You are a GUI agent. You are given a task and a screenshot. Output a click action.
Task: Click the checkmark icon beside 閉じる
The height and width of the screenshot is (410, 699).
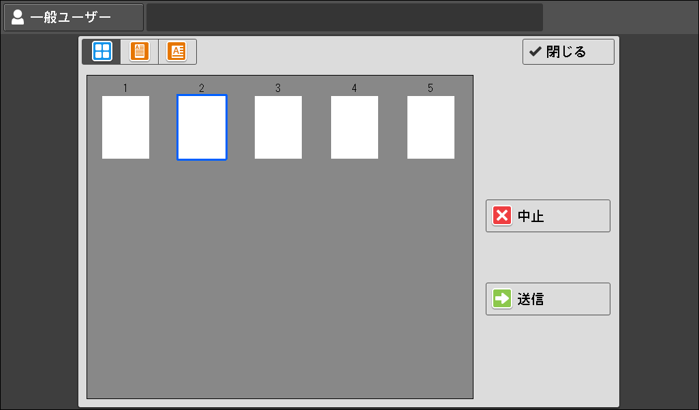535,52
